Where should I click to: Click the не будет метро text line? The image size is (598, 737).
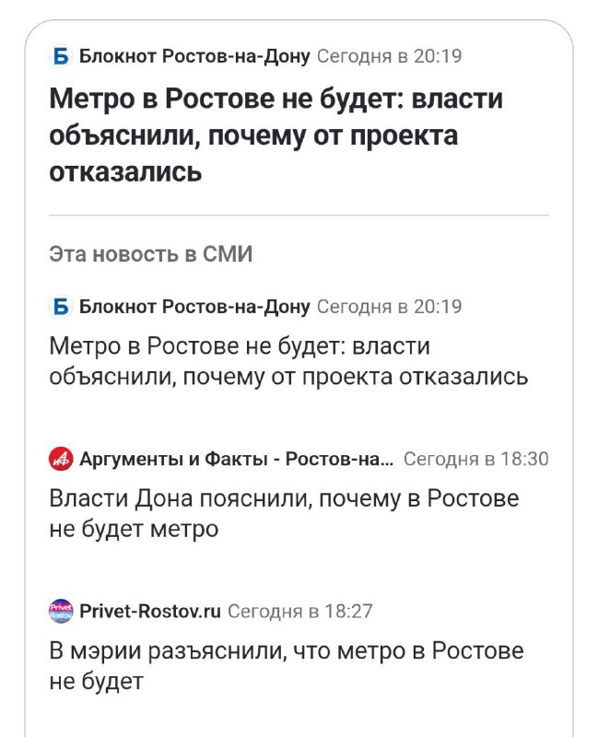tap(134, 529)
